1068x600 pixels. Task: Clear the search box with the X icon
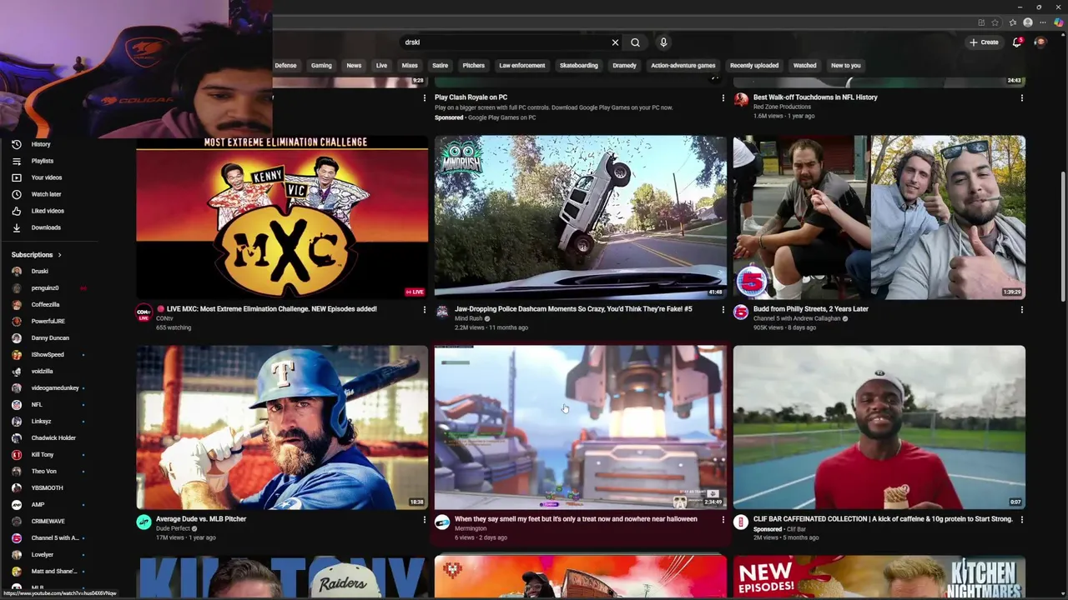coord(615,42)
